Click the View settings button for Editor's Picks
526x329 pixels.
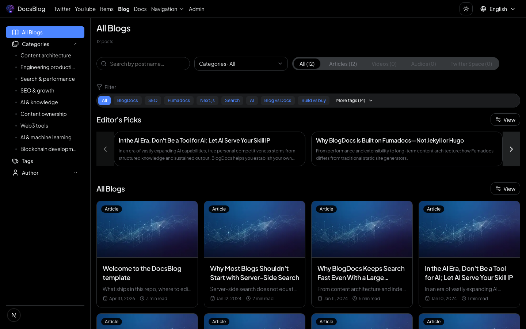pyautogui.click(x=505, y=120)
